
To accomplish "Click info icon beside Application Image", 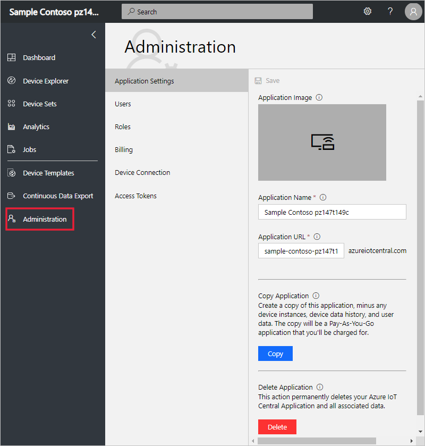I will (x=319, y=98).
